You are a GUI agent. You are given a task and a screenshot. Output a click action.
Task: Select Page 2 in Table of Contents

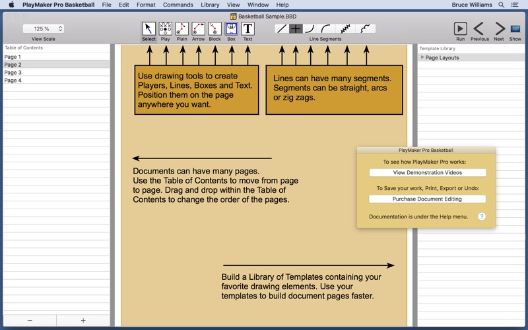pos(56,64)
